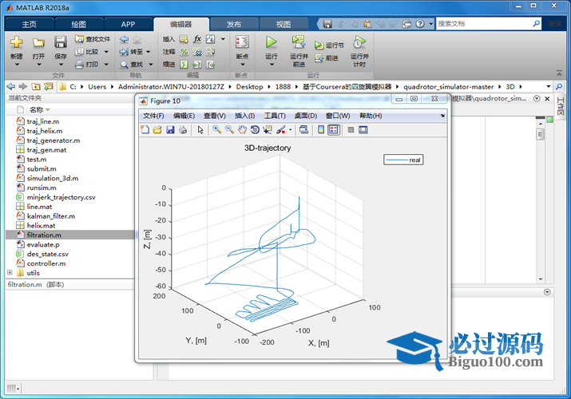Viewport: 571px width, 399px height.
Task: Click the 搜索文档 search field
Action: point(484,24)
